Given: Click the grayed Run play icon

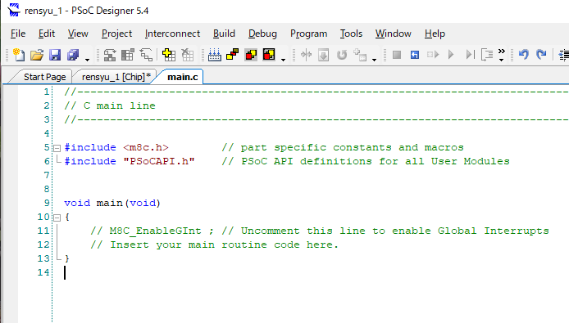Looking at the screenshot, I should tap(451, 55).
